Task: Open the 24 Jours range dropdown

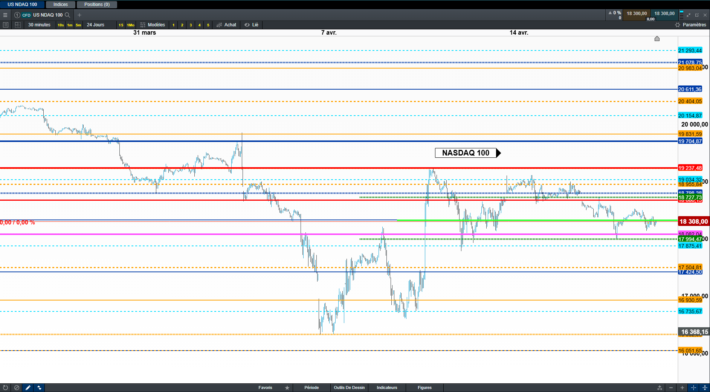Action: pyautogui.click(x=96, y=25)
